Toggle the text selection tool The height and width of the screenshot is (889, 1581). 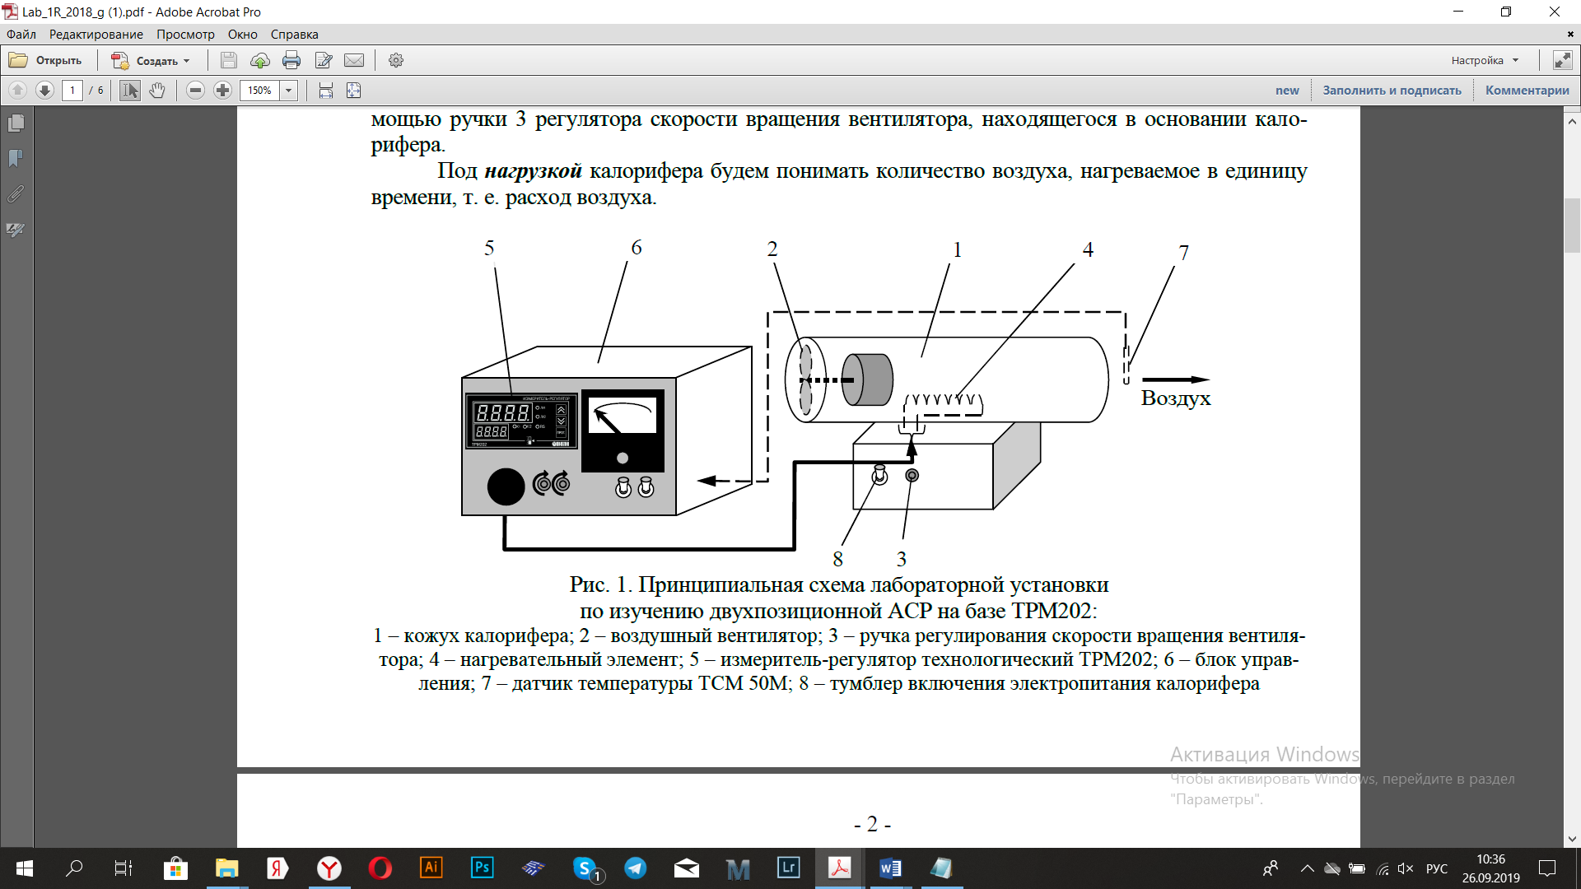pos(130,91)
